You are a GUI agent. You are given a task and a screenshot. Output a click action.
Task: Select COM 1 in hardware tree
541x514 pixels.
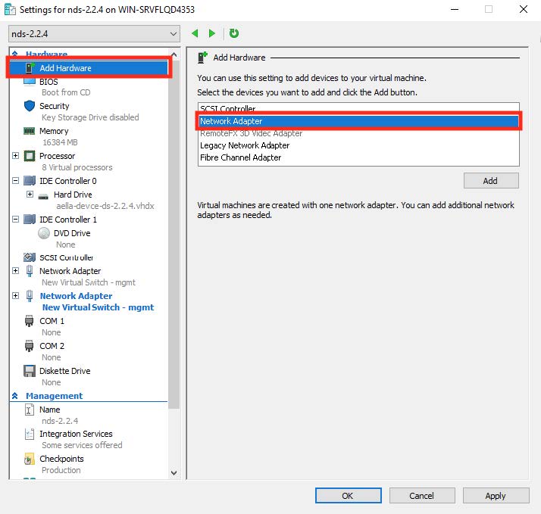tap(52, 321)
